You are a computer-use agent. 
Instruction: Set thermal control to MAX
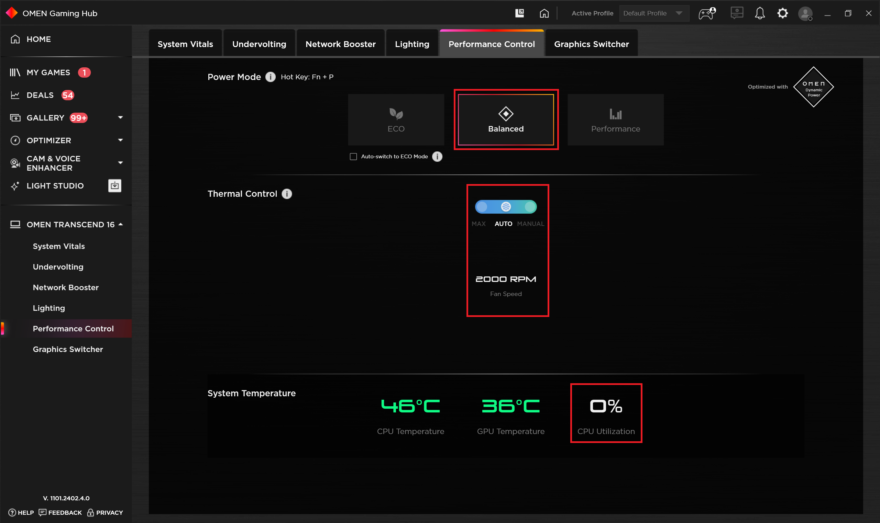tap(482, 207)
